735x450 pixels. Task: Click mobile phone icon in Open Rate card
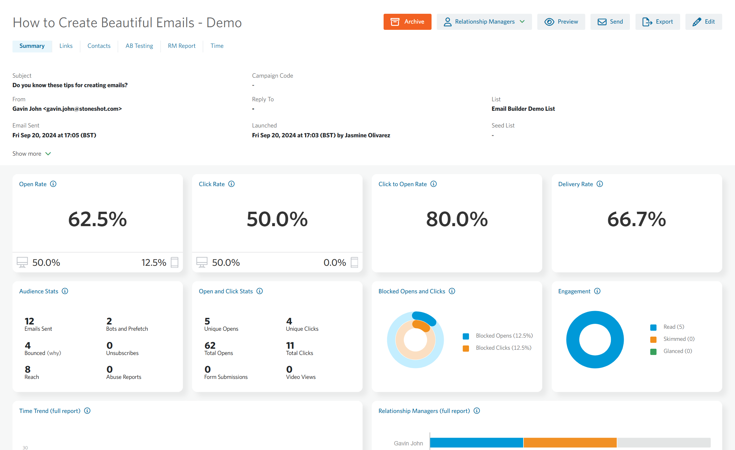point(175,262)
